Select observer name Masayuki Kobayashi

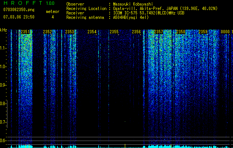pyautogui.click(x=133, y=4)
